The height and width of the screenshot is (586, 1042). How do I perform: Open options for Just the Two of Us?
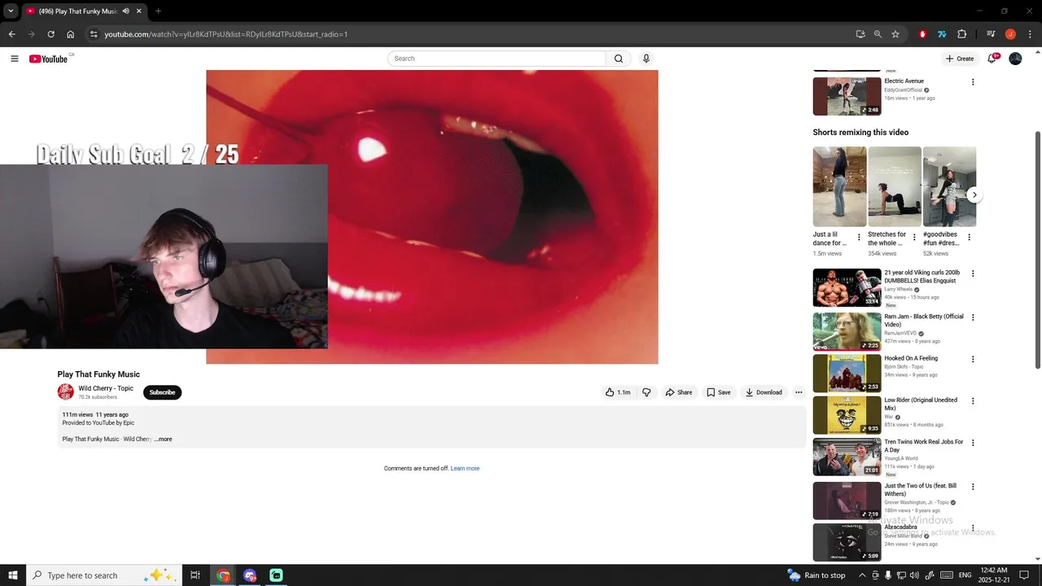click(973, 487)
